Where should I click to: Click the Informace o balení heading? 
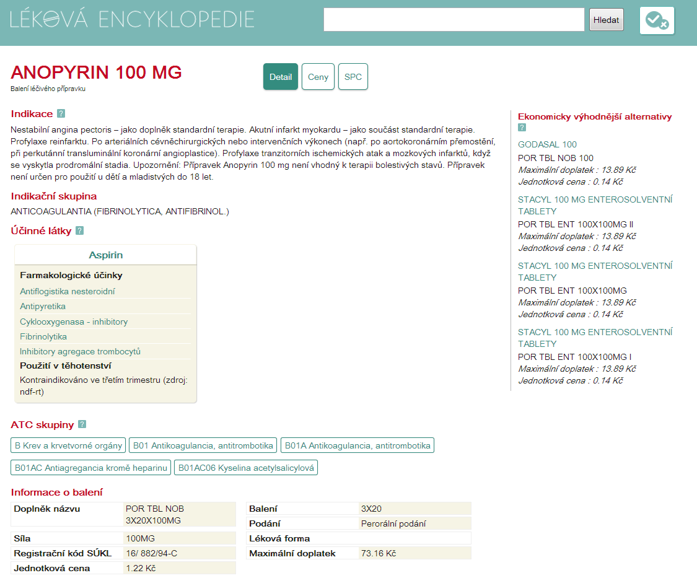(x=56, y=492)
